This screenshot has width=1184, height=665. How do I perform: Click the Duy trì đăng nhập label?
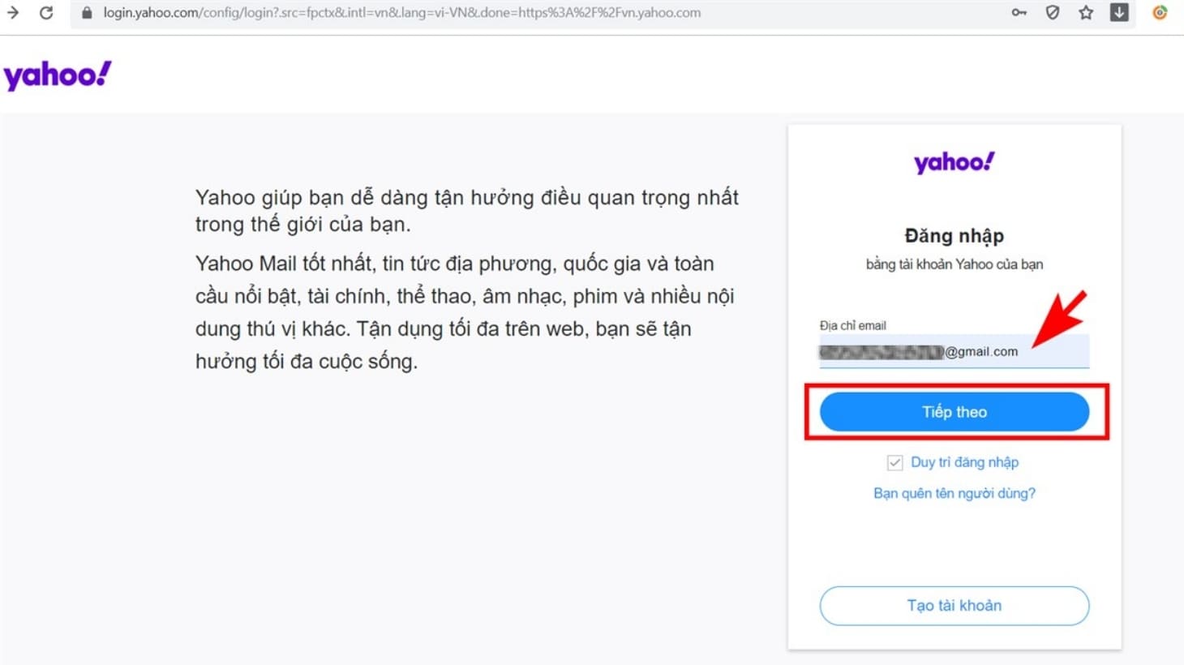(x=964, y=462)
